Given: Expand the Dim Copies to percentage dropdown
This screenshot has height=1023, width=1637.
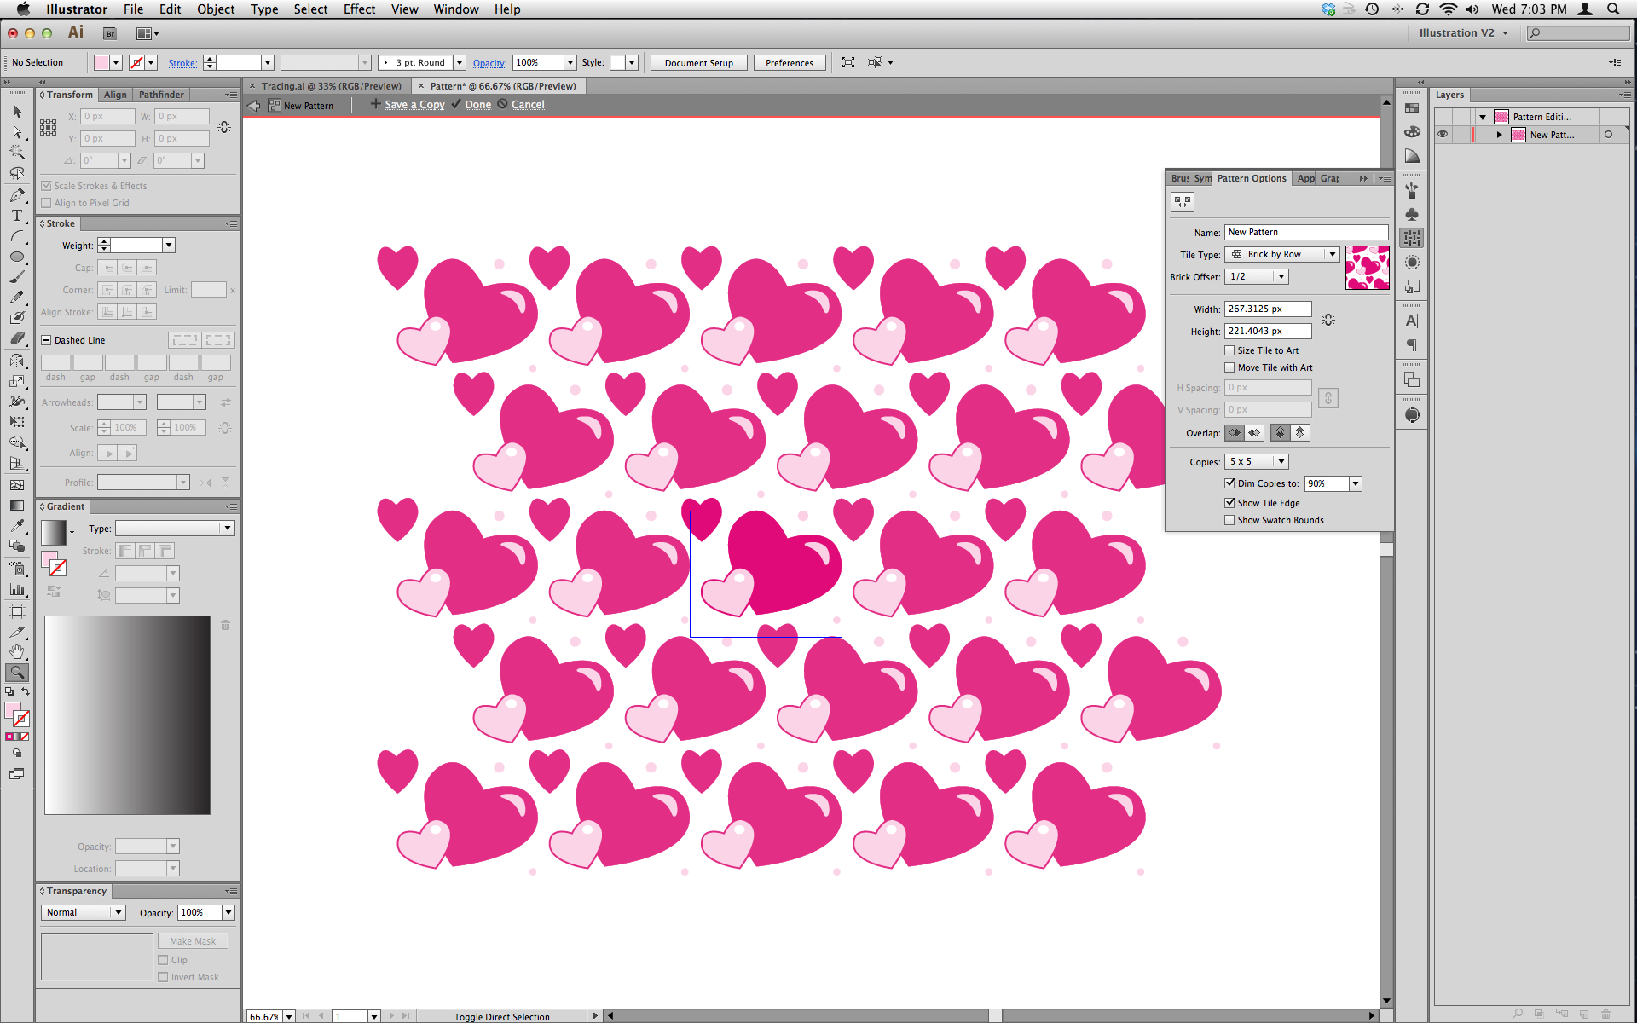Looking at the screenshot, I should point(1356,483).
